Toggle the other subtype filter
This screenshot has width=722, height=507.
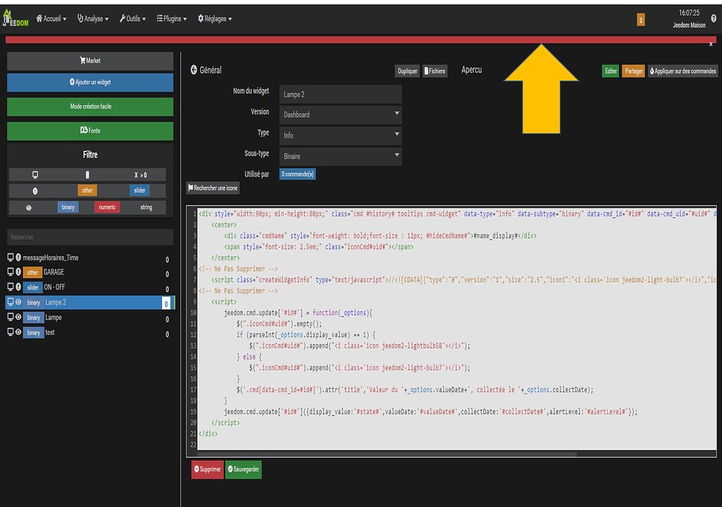click(87, 190)
